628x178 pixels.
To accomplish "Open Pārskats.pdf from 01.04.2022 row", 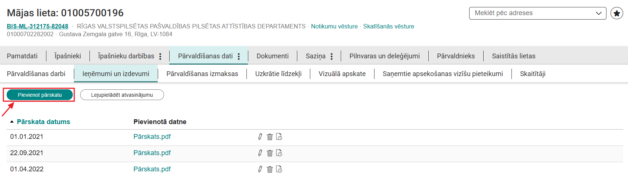I will click(152, 169).
